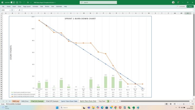Toggle the AutoSave switch

[x=12, y=2]
